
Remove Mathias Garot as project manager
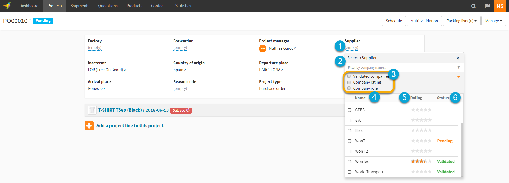(295, 48)
